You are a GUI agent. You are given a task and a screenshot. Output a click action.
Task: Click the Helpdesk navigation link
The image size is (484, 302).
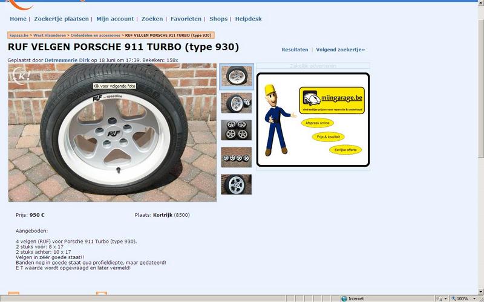pos(248,19)
